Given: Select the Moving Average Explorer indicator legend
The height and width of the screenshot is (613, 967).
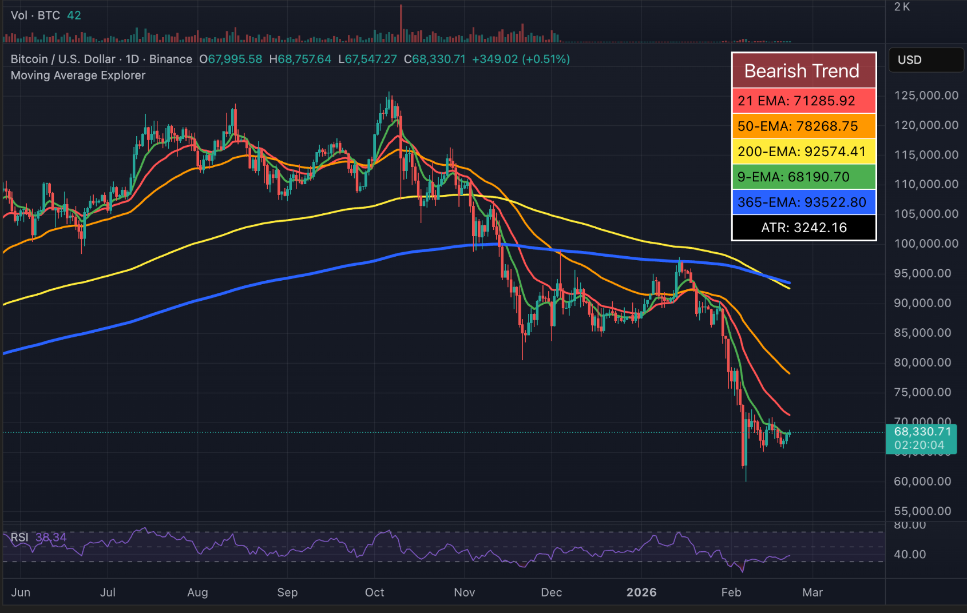Looking at the screenshot, I should click(78, 75).
